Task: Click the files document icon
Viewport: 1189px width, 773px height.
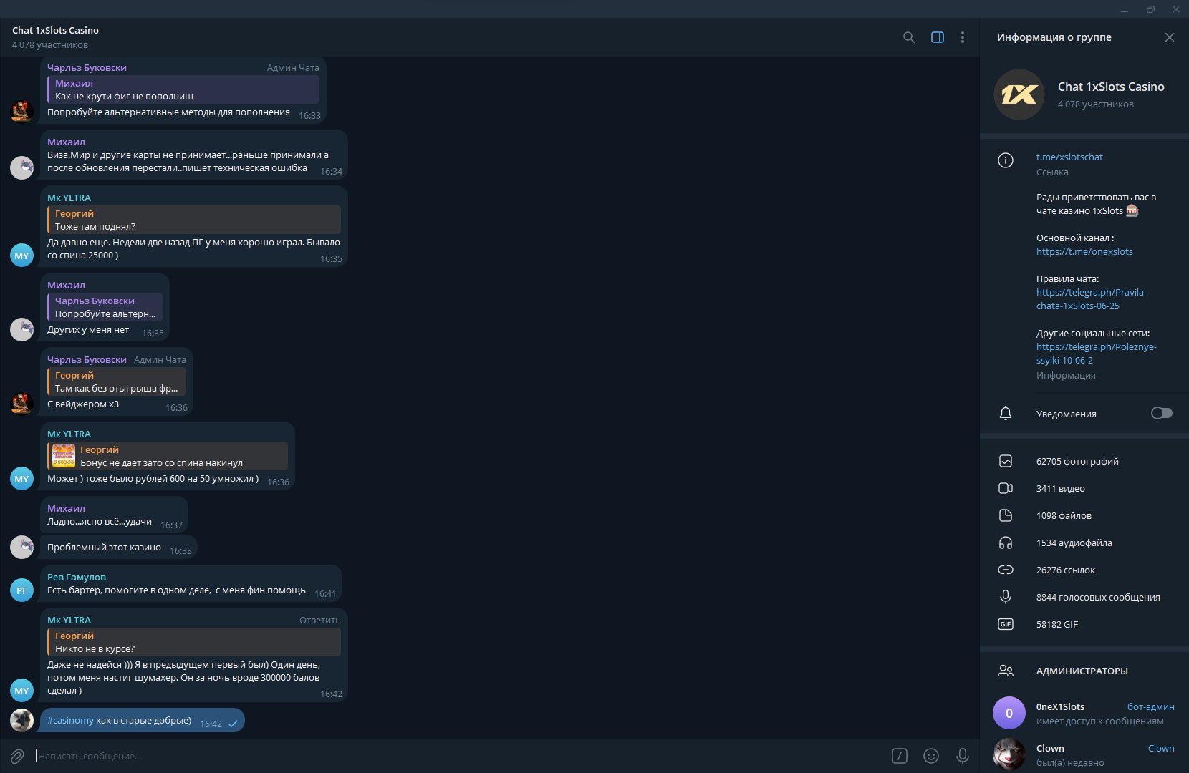Action: [x=1006, y=515]
